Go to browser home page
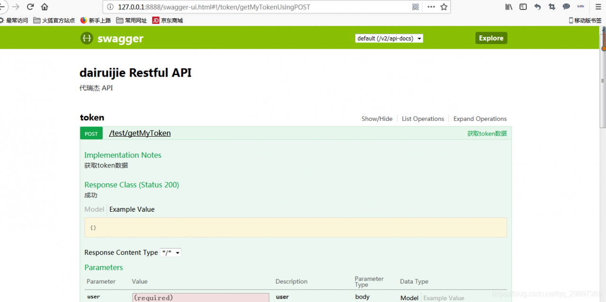606x302 pixels. (x=45, y=7)
